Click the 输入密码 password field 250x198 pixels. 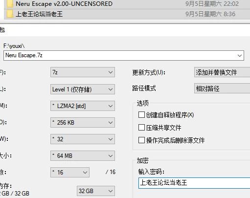click(194, 183)
